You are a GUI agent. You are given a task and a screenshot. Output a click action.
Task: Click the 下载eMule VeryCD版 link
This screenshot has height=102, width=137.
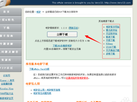pyautogui.click(x=39, y=69)
